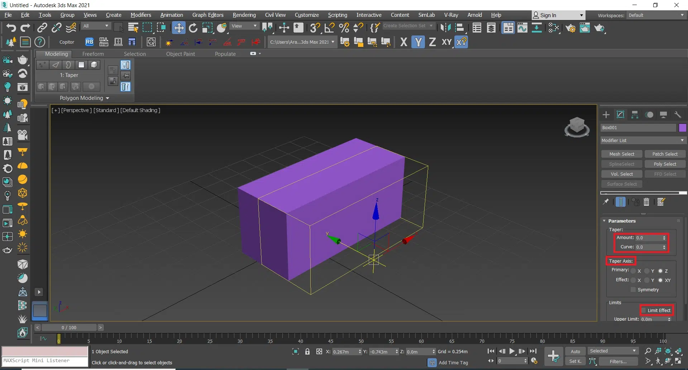
Task: Select the Move transform tool
Action: pyautogui.click(x=178, y=28)
